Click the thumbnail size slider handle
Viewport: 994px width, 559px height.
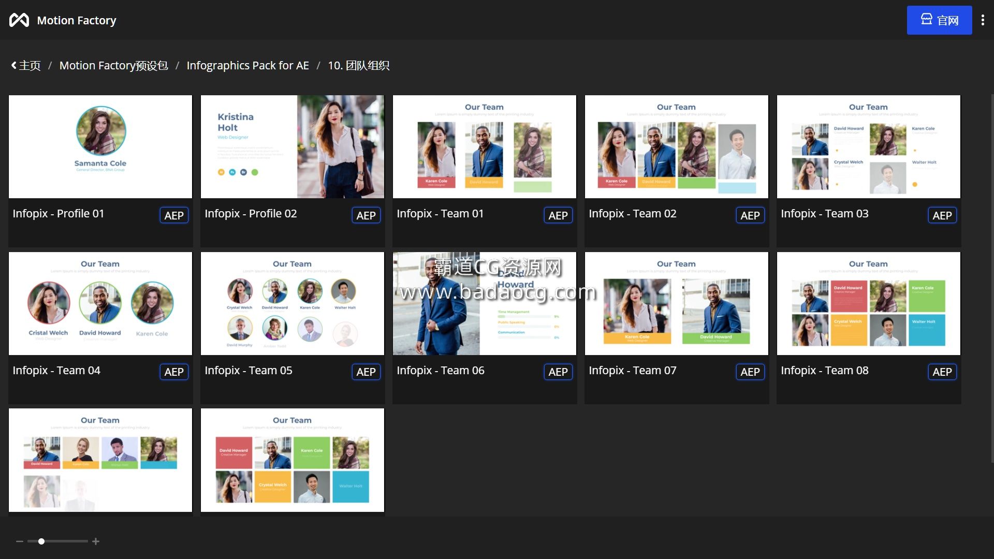(41, 541)
